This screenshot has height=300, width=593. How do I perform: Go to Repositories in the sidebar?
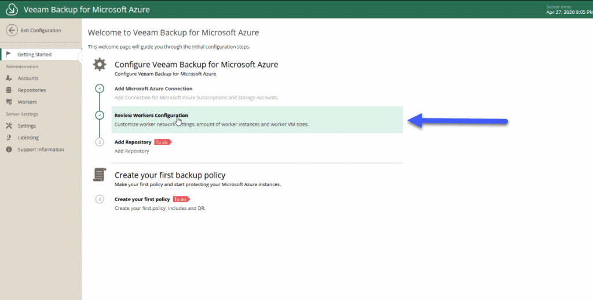click(x=31, y=90)
